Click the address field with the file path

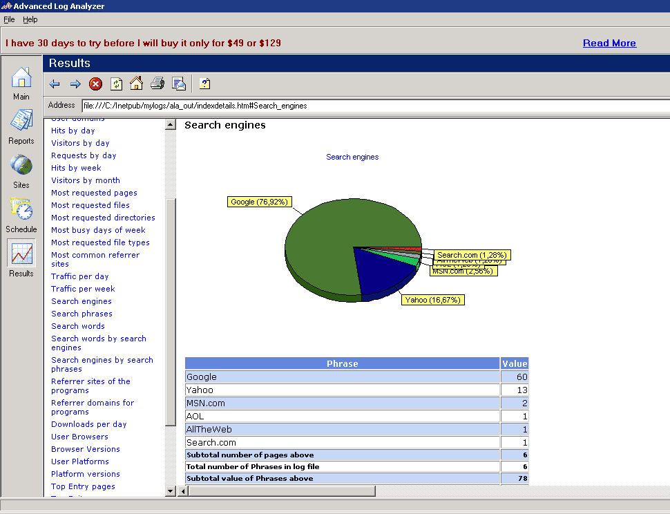click(x=373, y=106)
